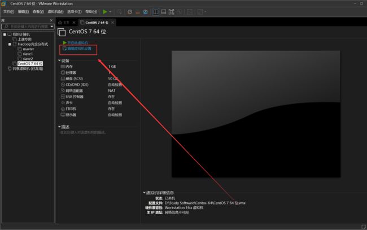This screenshot has height=230, width=367.
Task: Collapse the 描述 description section
Action: tap(59, 127)
